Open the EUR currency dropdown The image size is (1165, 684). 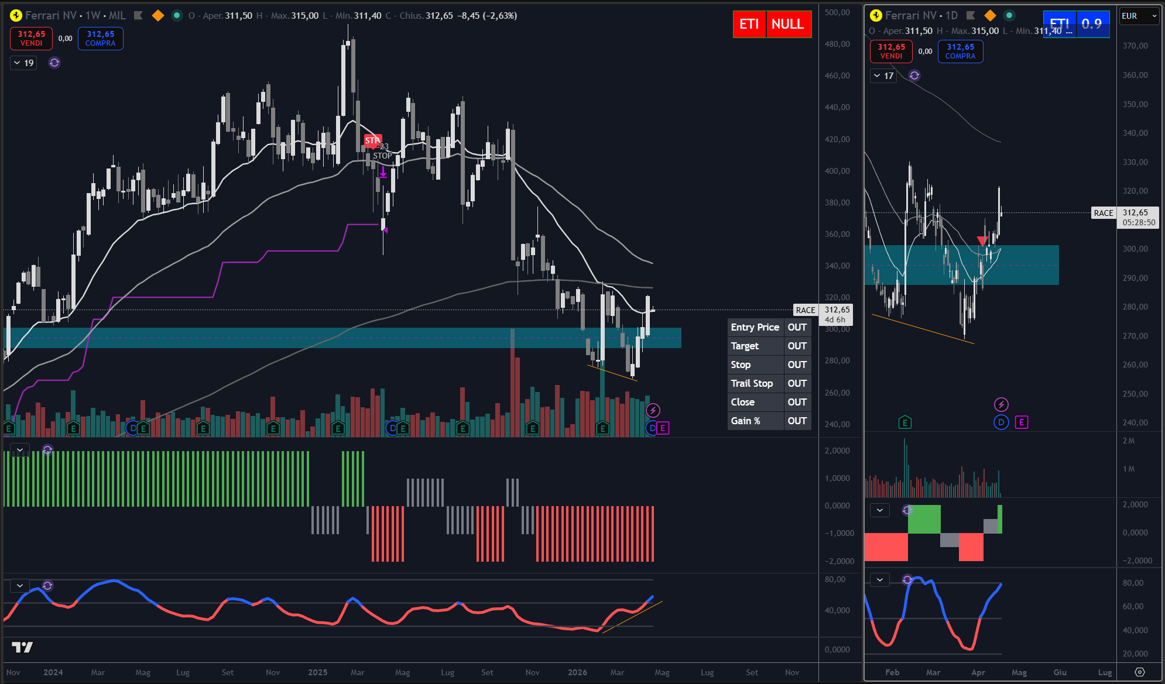pyautogui.click(x=1139, y=16)
